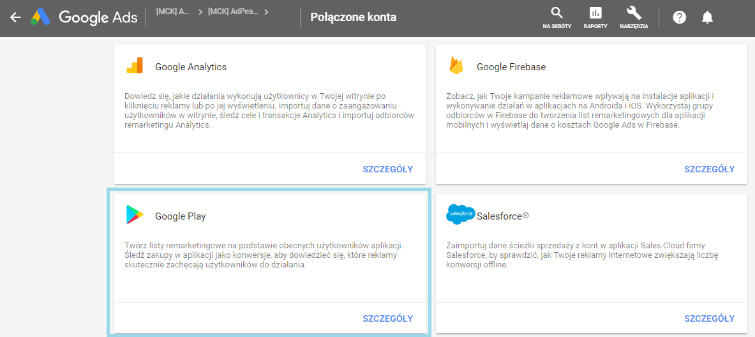Screen dimensions: 755x337
Task: Open Szczegóły for Google Play
Action: coord(387,318)
